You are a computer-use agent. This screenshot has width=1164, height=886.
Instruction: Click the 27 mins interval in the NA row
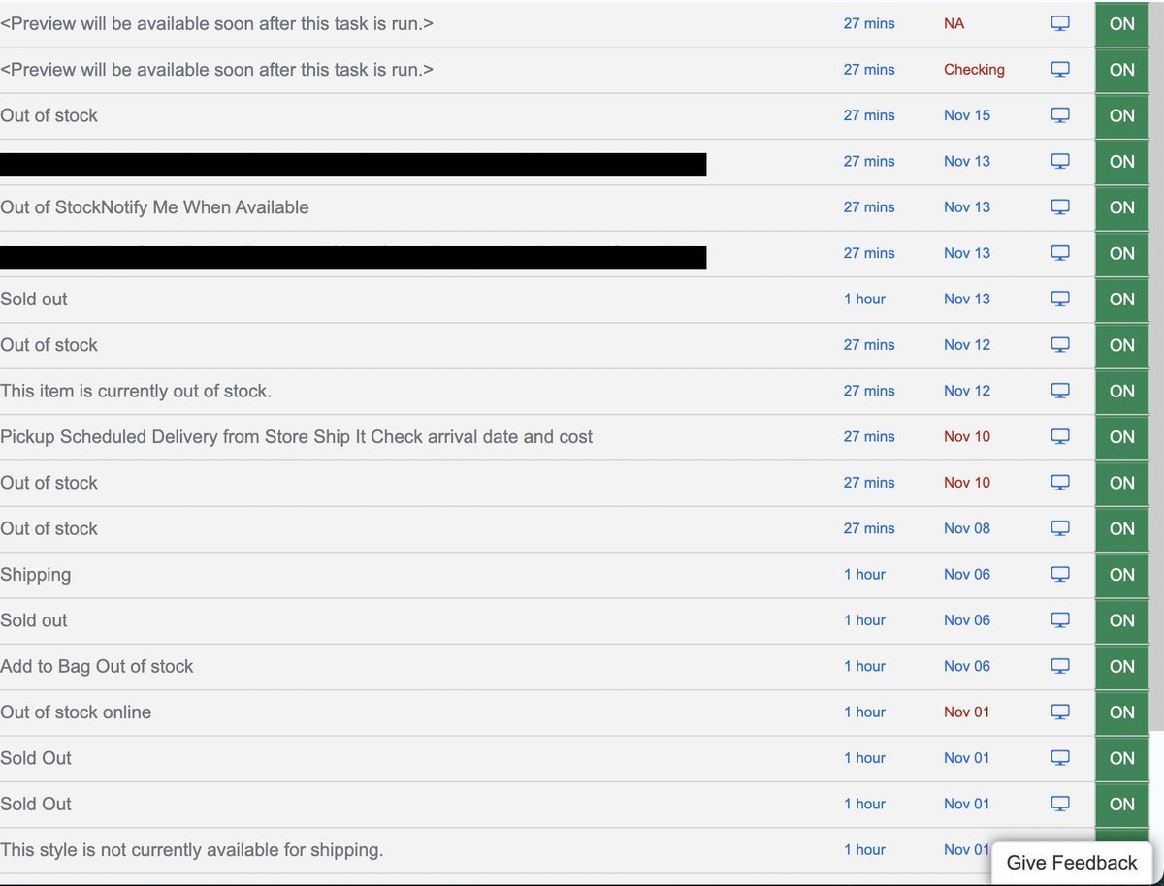[869, 23]
